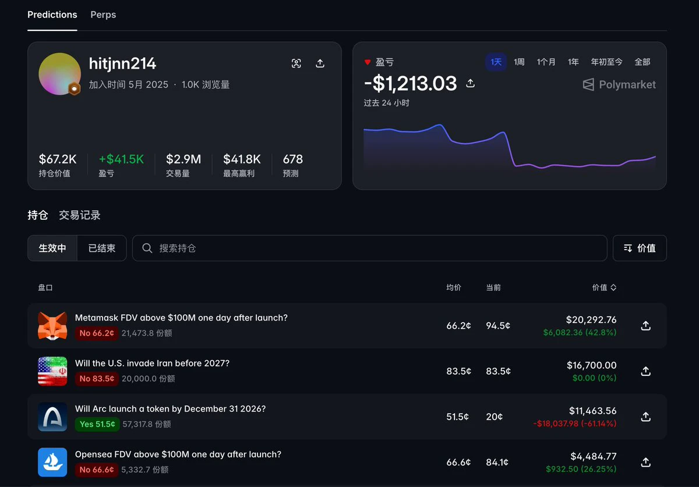Share the Opensea FDV position
Screen dimensions: 699x487
(645, 462)
